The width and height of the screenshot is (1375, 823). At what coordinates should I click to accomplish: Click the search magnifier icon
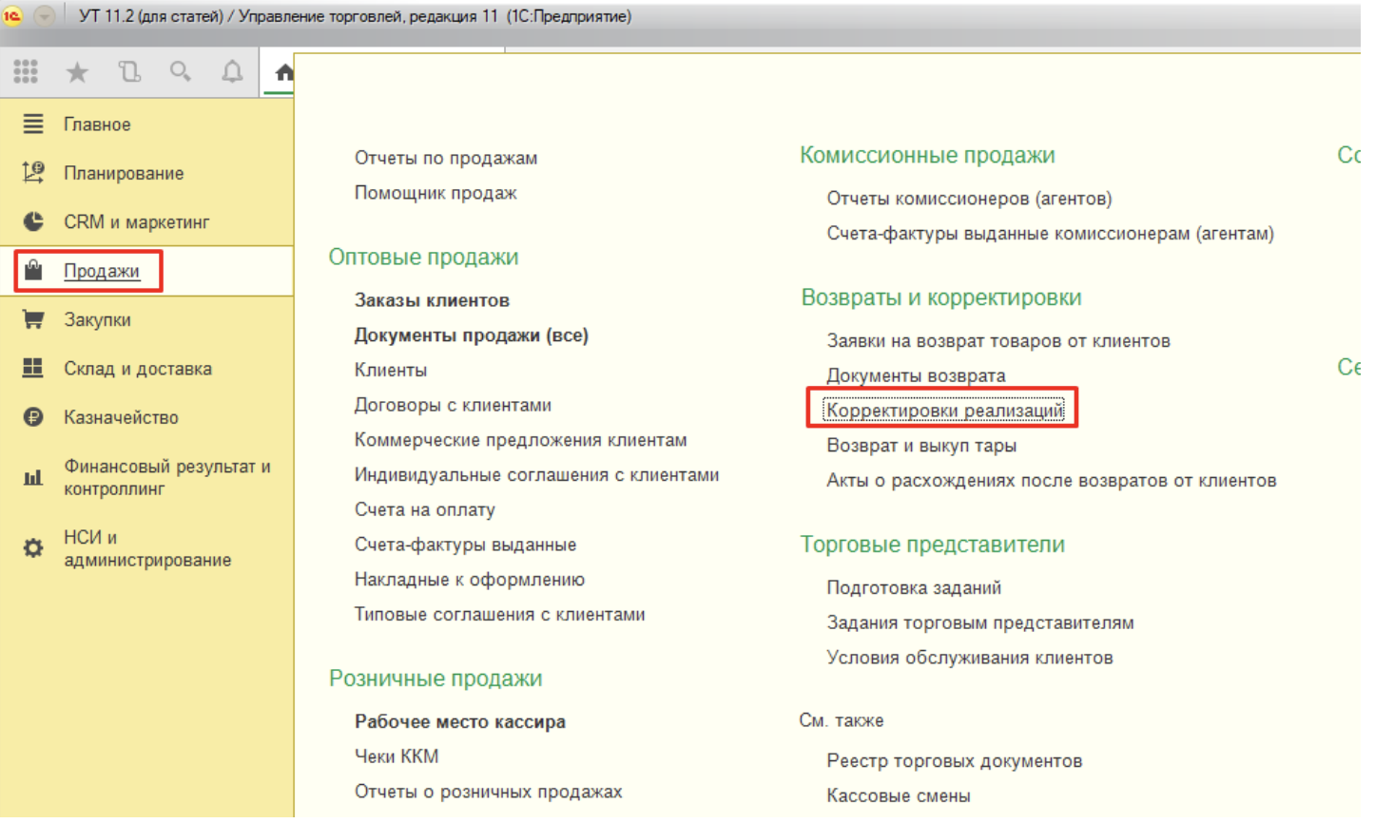(x=180, y=71)
